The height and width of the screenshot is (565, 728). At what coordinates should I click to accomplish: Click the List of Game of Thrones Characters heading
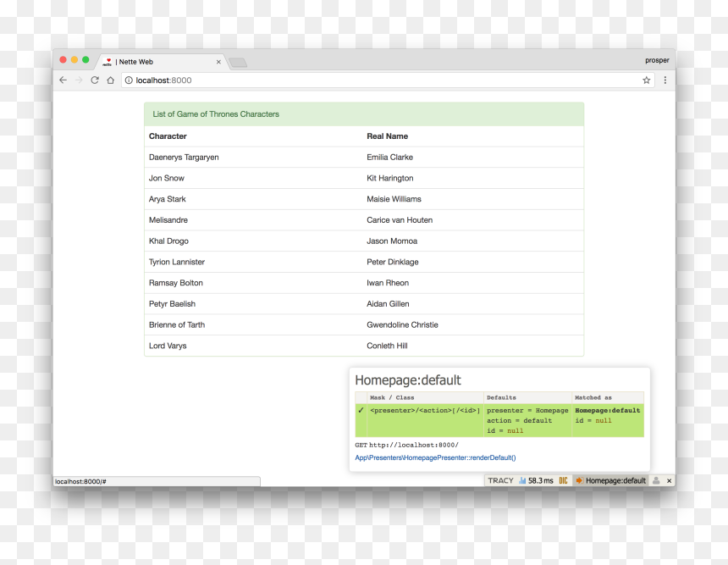pos(216,114)
